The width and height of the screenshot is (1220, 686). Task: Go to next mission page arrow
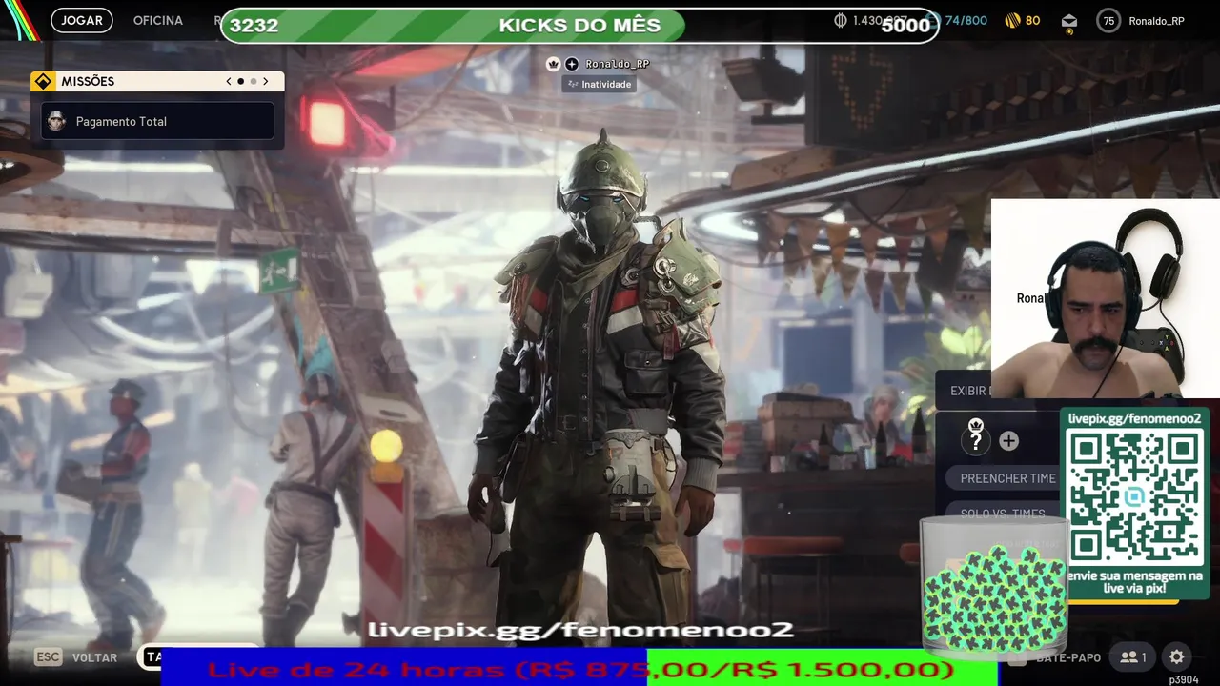265,81
